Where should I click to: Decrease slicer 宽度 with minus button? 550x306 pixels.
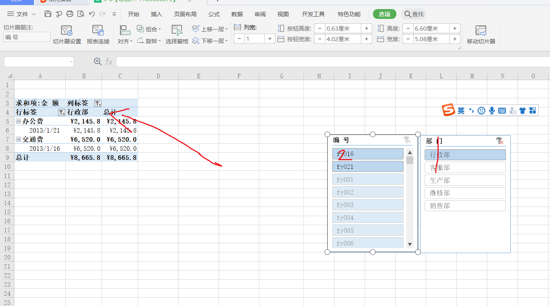[x=408, y=39]
